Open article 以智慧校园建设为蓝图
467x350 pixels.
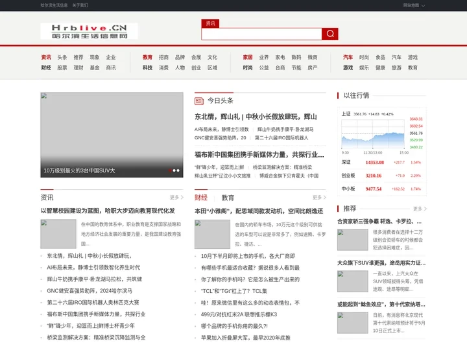tap(108, 211)
